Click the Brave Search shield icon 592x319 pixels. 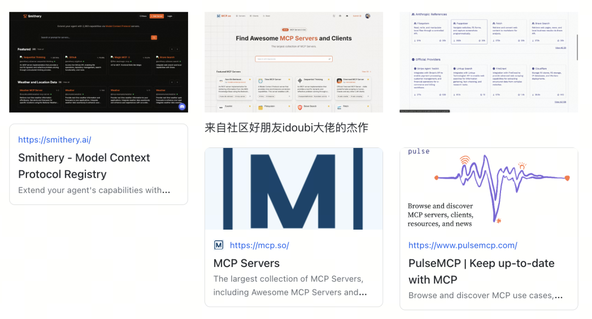300,107
